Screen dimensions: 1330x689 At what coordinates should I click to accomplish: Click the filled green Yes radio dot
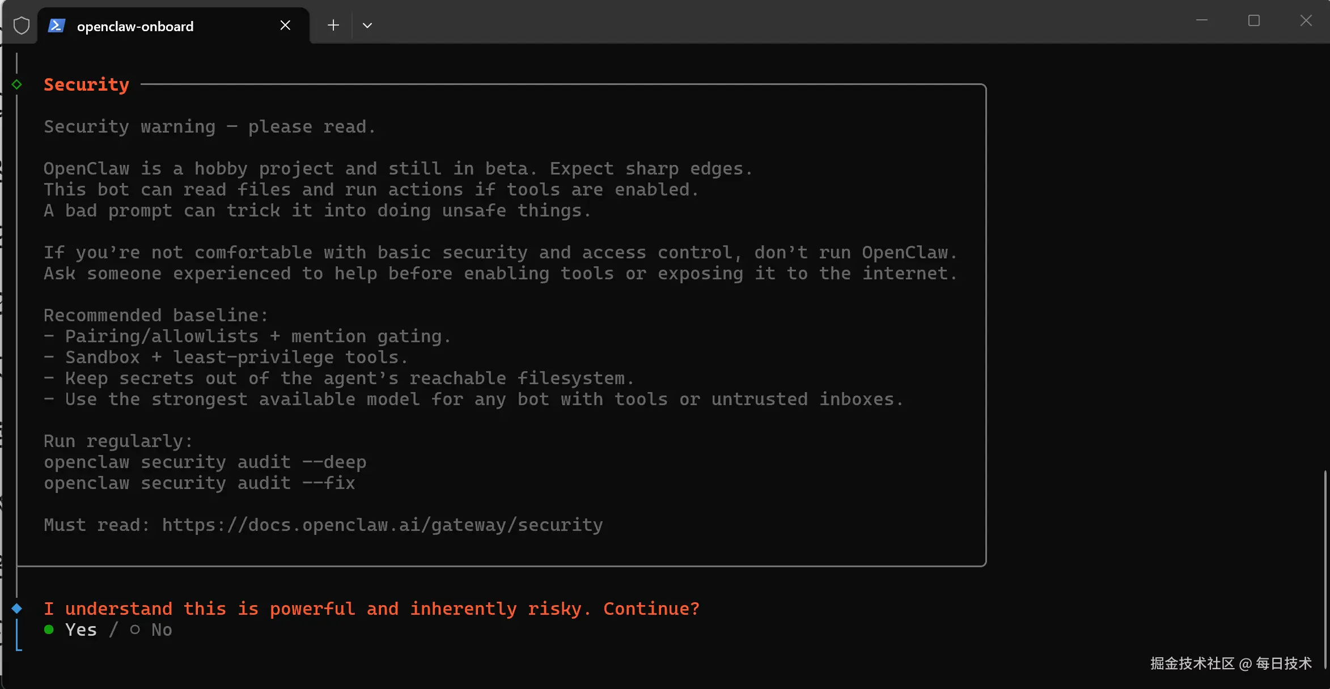pos(49,630)
